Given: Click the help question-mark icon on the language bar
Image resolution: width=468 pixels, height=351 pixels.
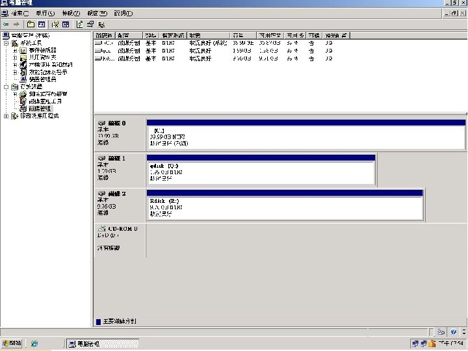Looking at the screenshot, I should [454, 332].
